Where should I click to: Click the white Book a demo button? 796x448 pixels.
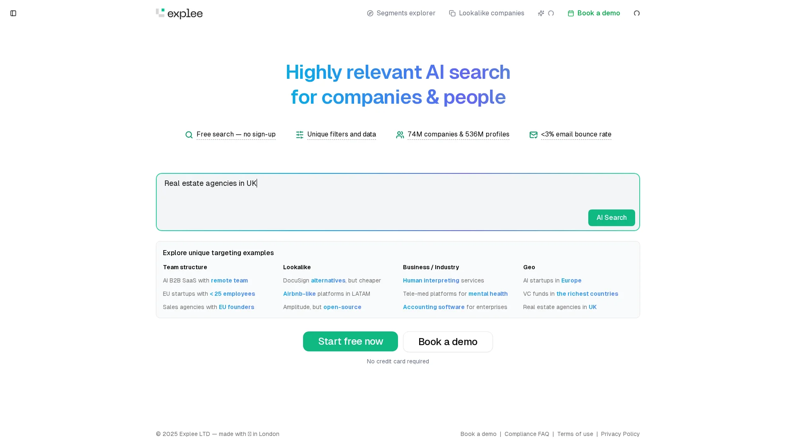448,342
